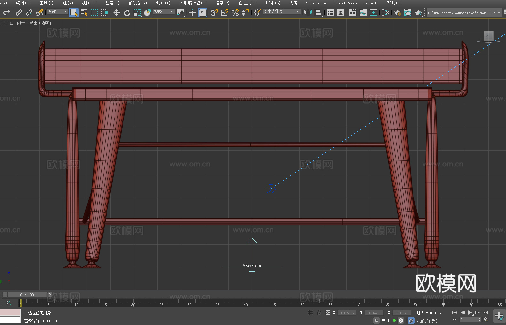This screenshot has width=506, height=325.
Task: Toggle the Angle Snap button
Action: click(x=225, y=12)
